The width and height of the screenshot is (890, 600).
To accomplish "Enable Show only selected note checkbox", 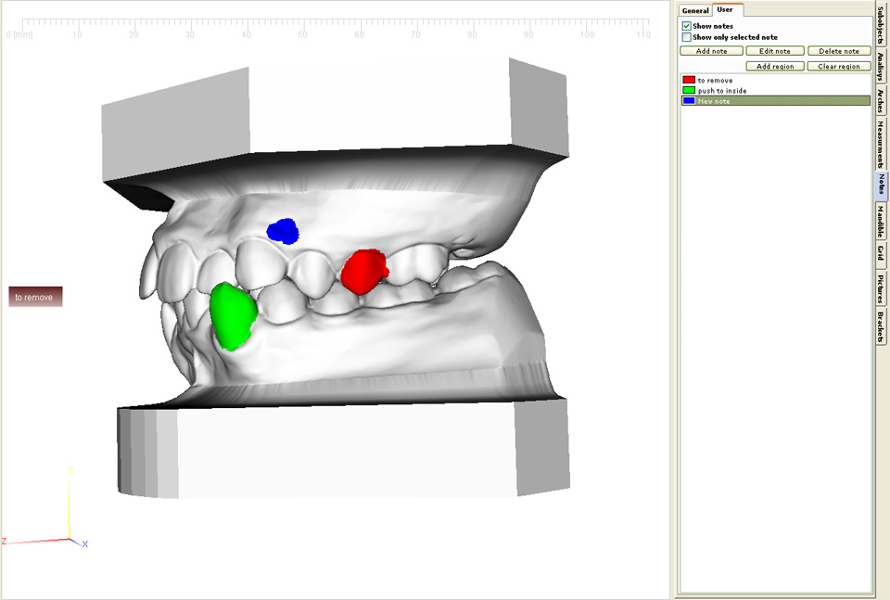I will [x=686, y=37].
